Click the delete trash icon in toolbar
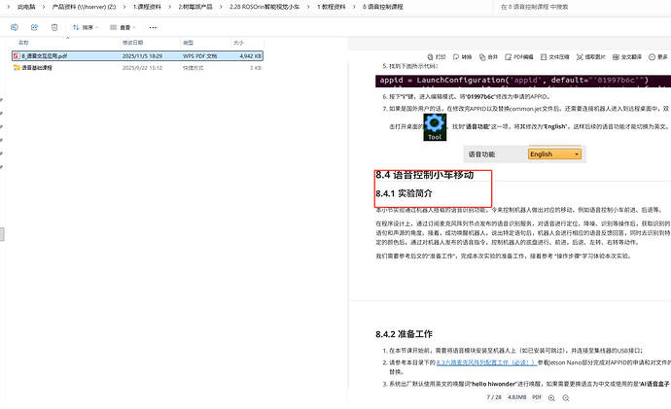671x409 pixels. (54, 27)
